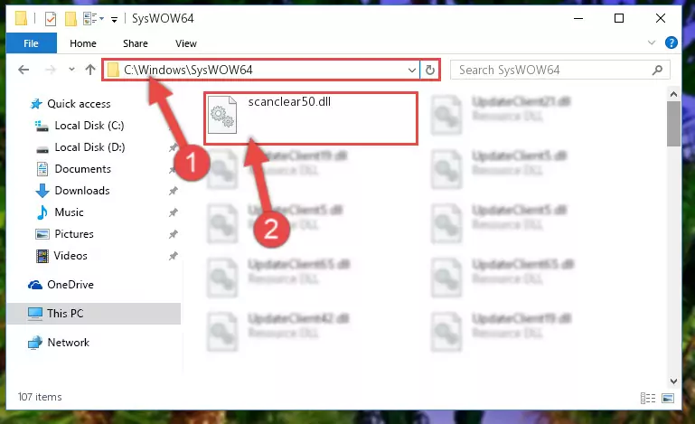Open Videos in the sidebar
This screenshot has width=695, height=424.
70,256
